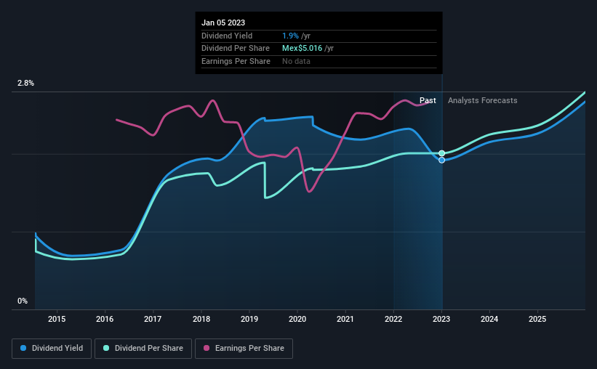Click the Past label on the chart
Image resolution: width=597 pixels, height=369 pixels.
tap(428, 100)
